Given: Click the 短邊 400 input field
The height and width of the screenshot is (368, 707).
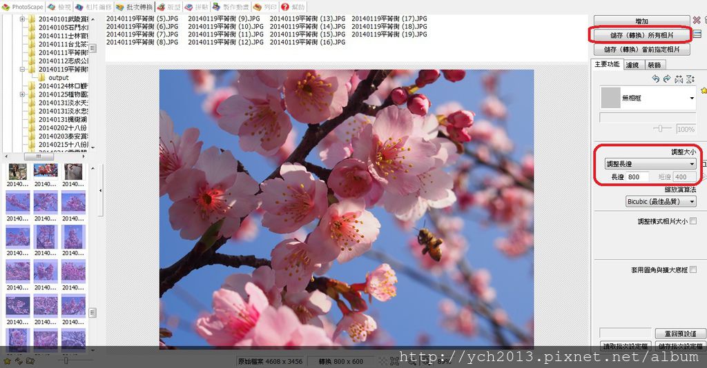Looking at the screenshot, I should pyautogui.click(x=684, y=177).
